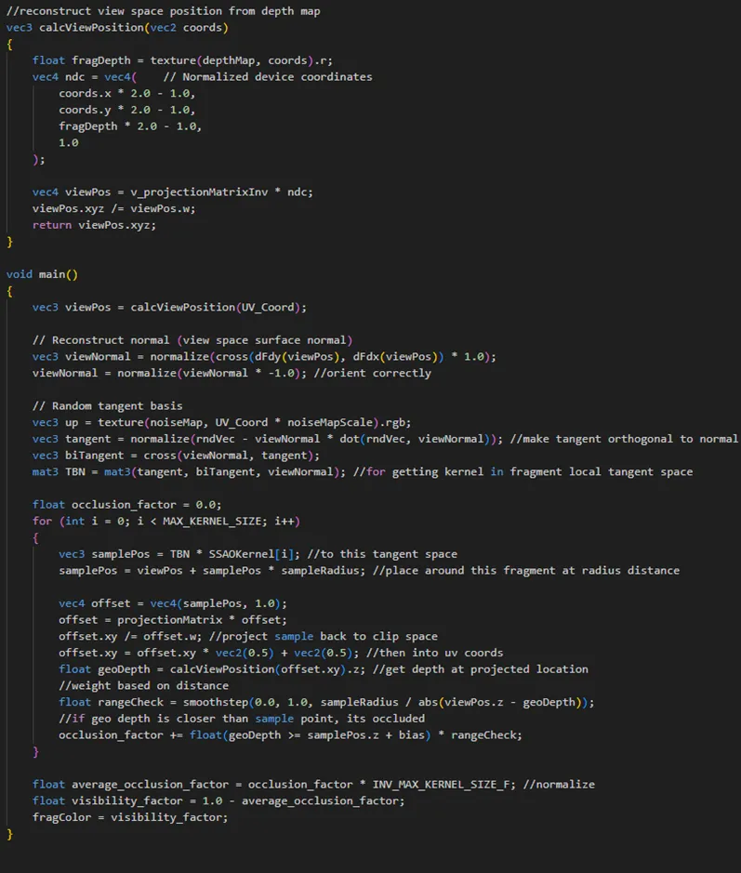
Task: Click the line 'return viewPos.xyz;'
Action: pos(94,225)
